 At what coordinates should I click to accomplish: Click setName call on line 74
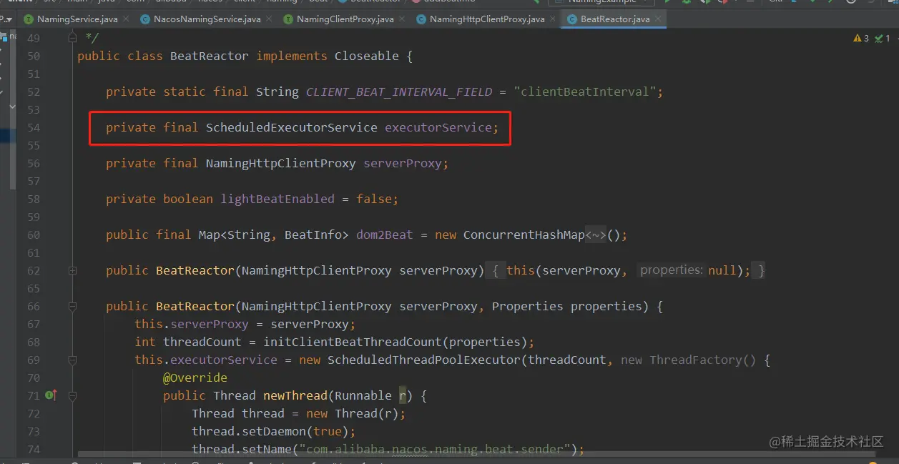pyautogui.click(x=267, y=449)
